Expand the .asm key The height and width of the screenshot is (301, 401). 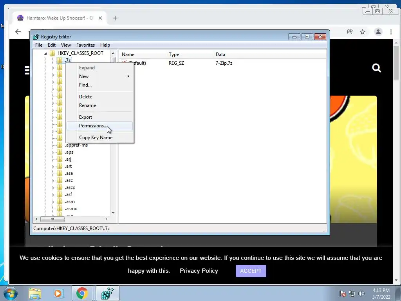click(x=53, y=202)
